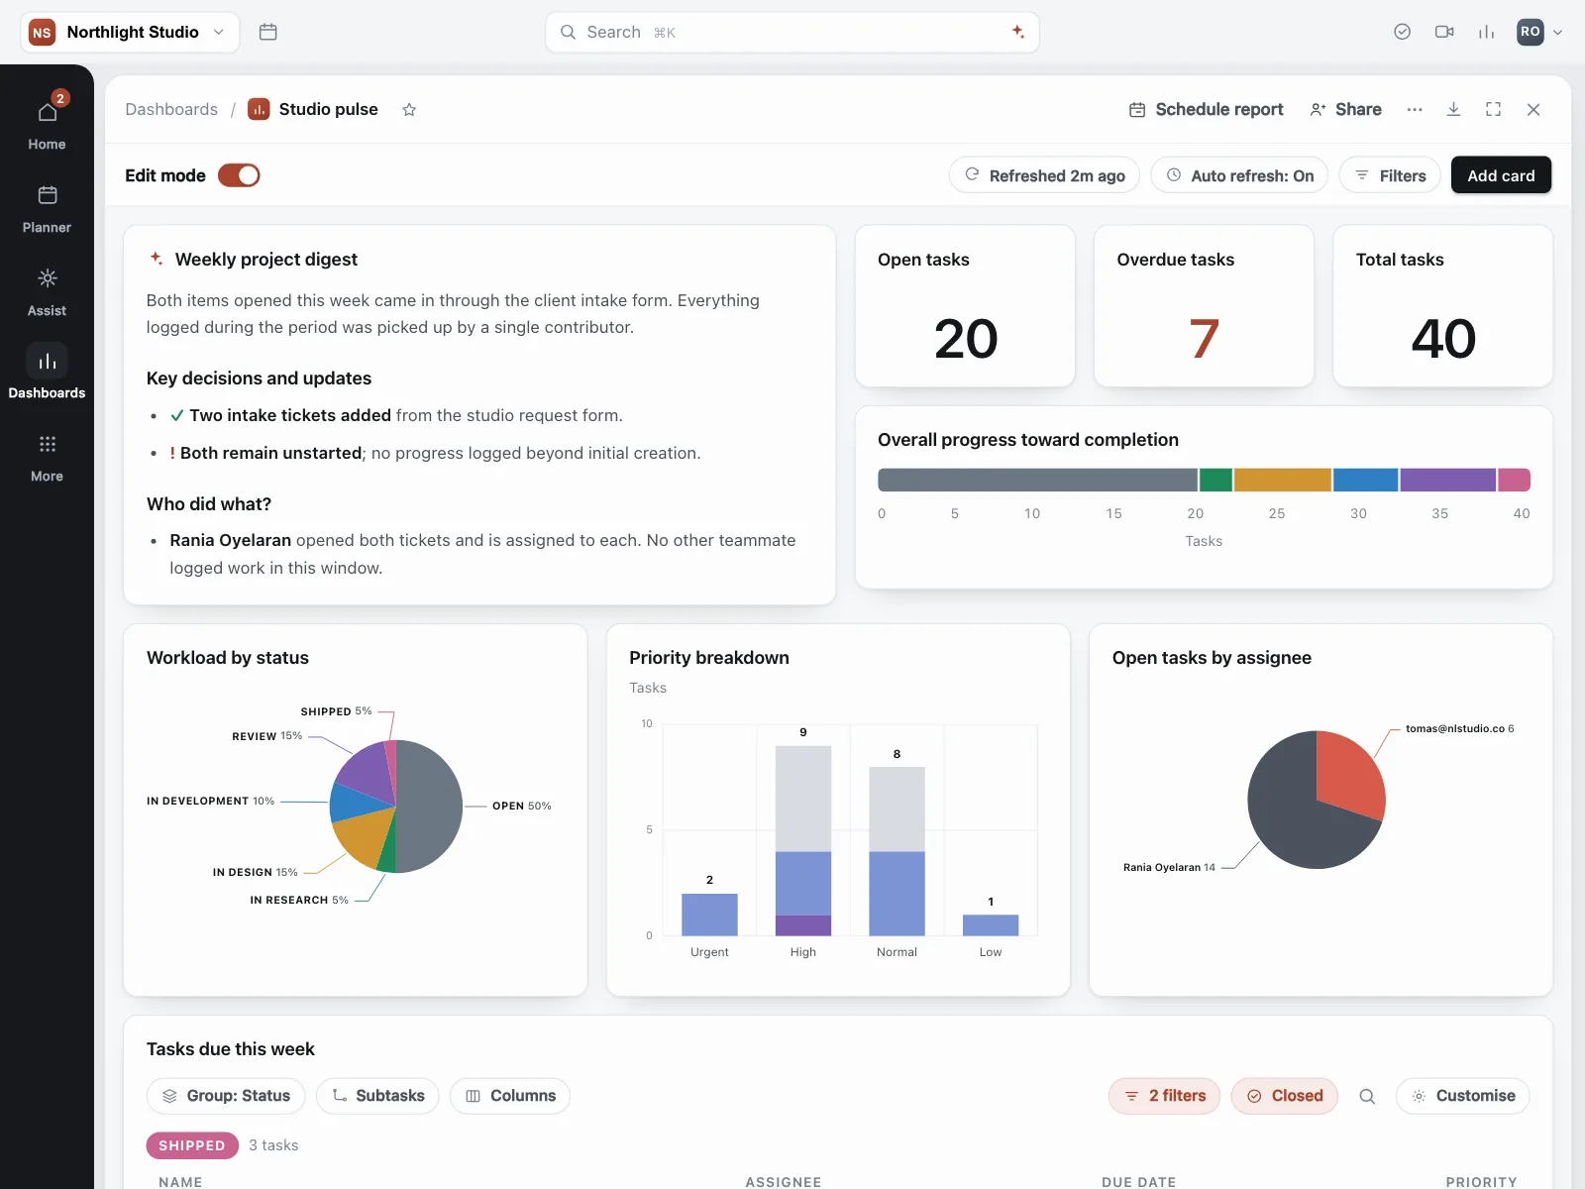Click the blue In Development progress segment
Viewport: 1585px width, 1189px height.
1365,481
